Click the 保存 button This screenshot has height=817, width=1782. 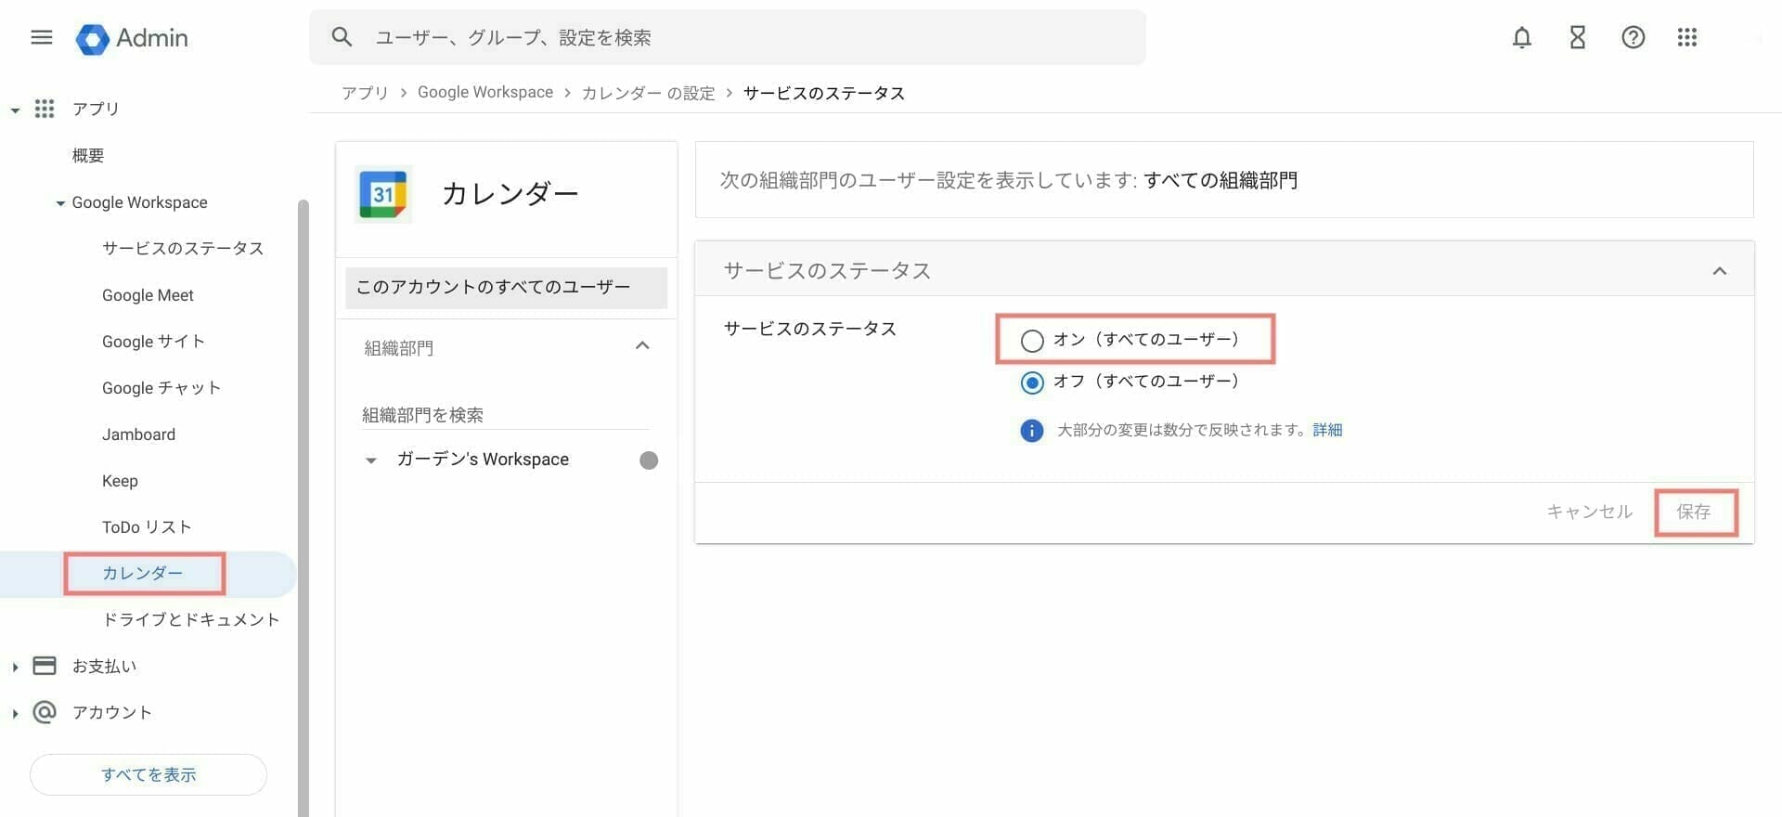tap(1694, 512)
